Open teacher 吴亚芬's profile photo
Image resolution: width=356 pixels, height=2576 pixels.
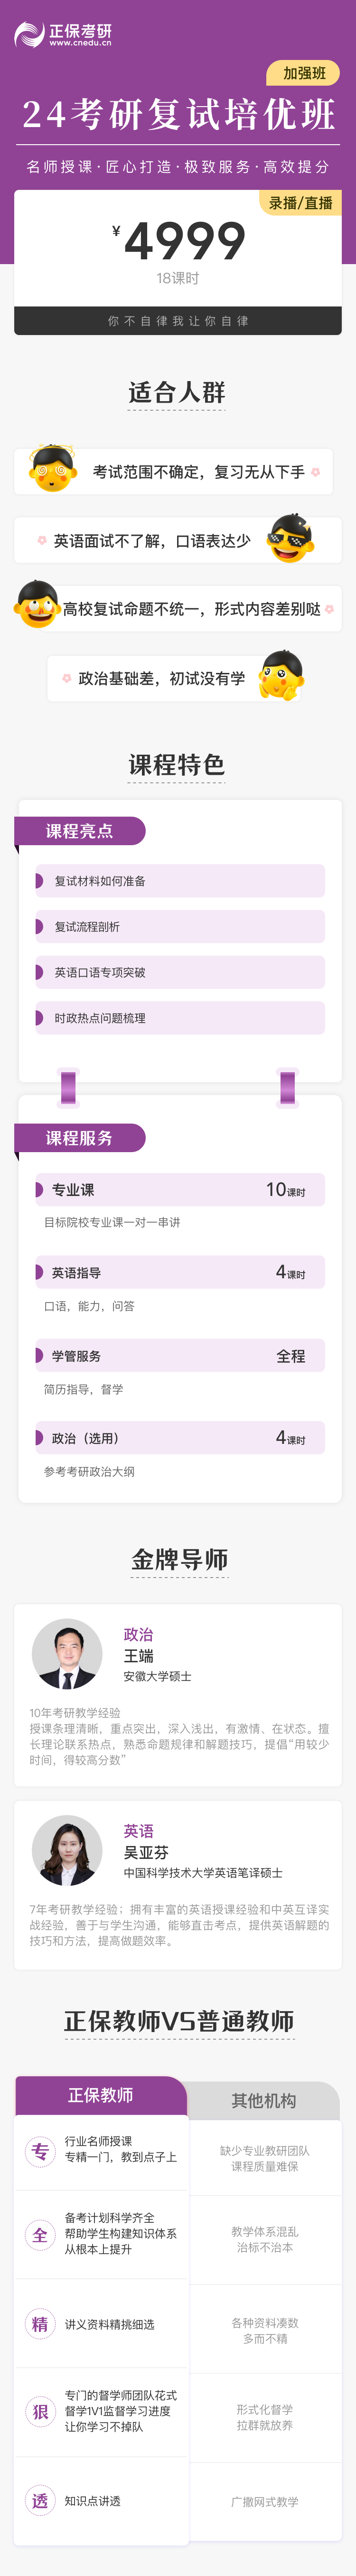tap(67, 1851)
